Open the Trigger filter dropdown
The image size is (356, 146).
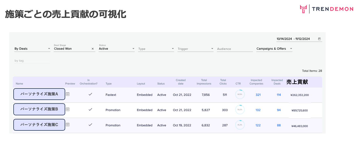coord(195,49)
